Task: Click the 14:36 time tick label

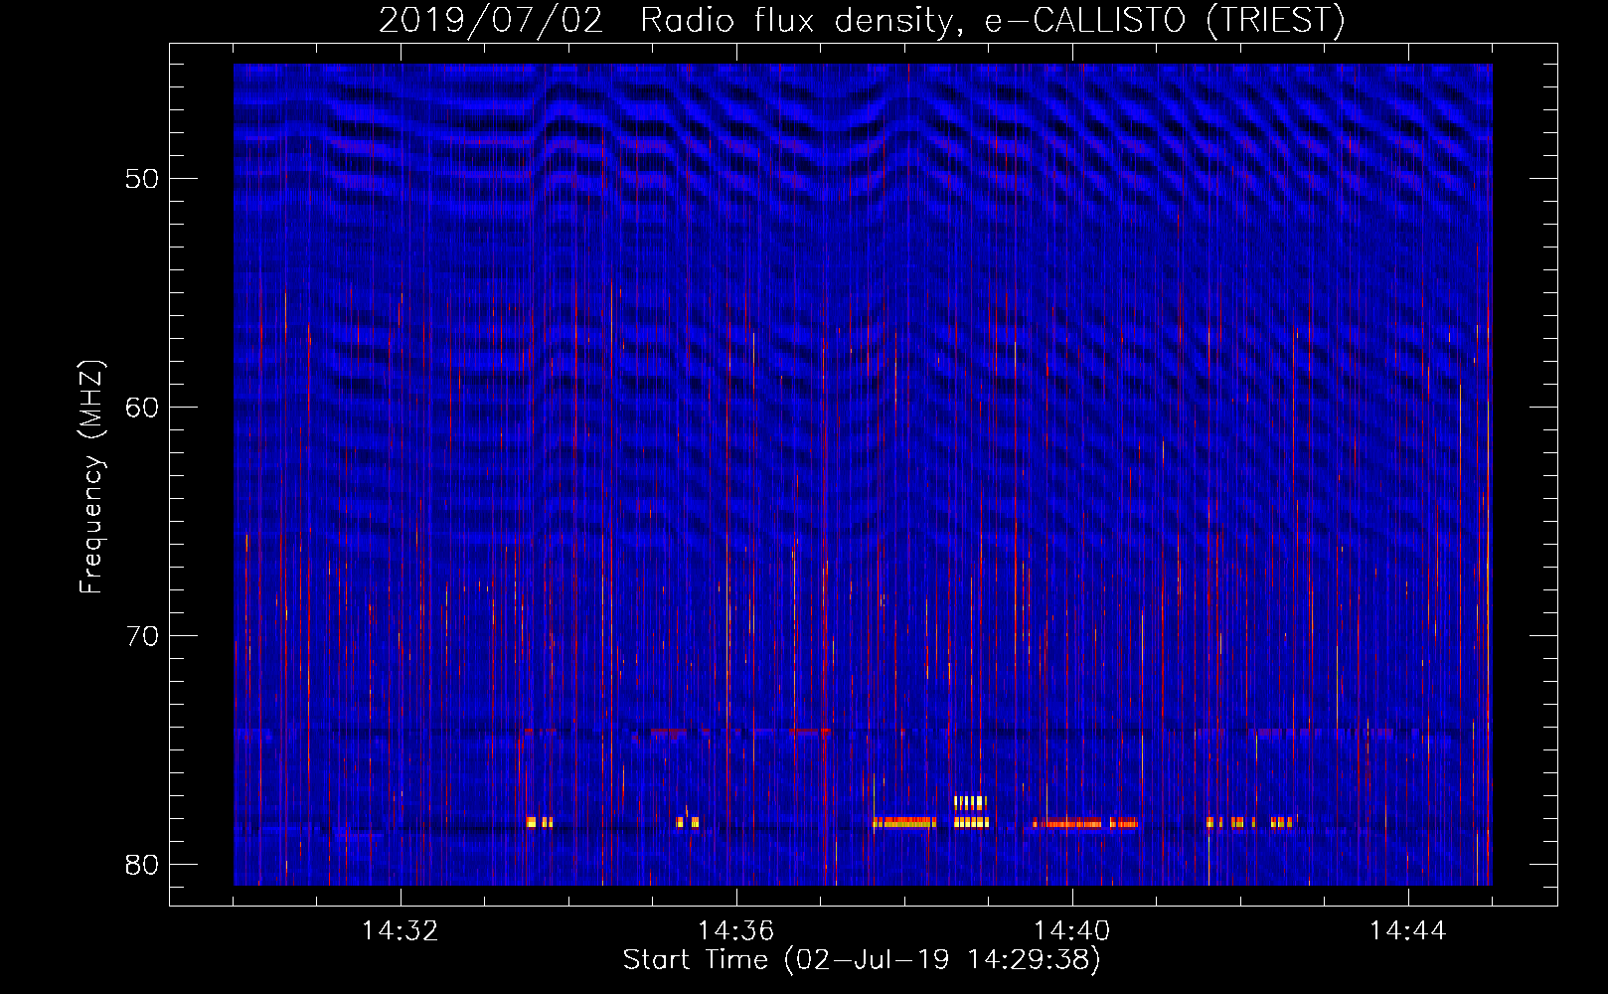Action: pos(736,931)
